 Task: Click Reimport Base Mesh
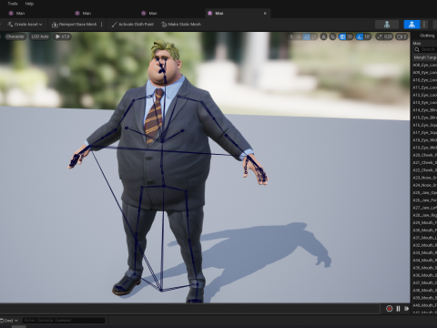[75, 25]
